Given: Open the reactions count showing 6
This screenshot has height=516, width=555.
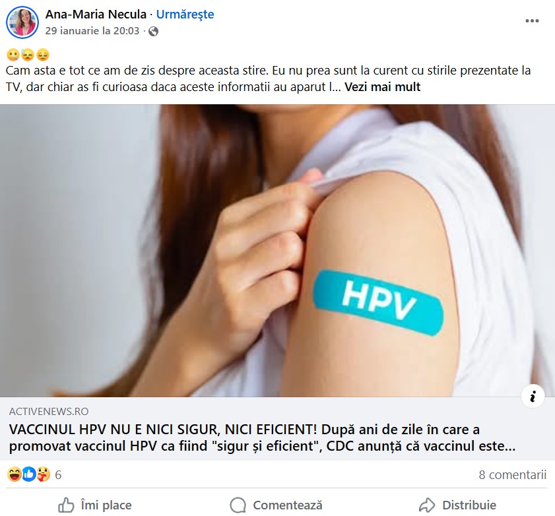Looking at the screenshot, I should [x=58, y=475].
